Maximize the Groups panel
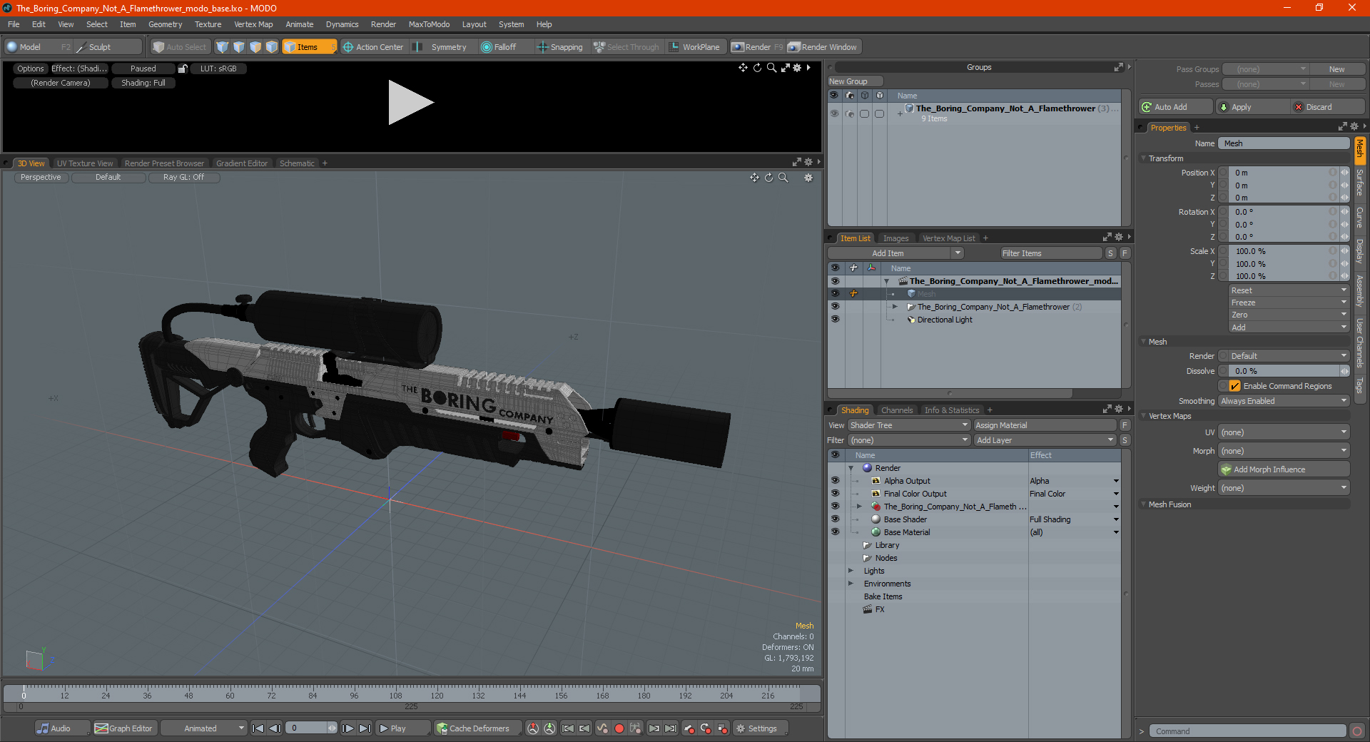The width and height of the screenshot is (1370, 742). pos(1119,67)
